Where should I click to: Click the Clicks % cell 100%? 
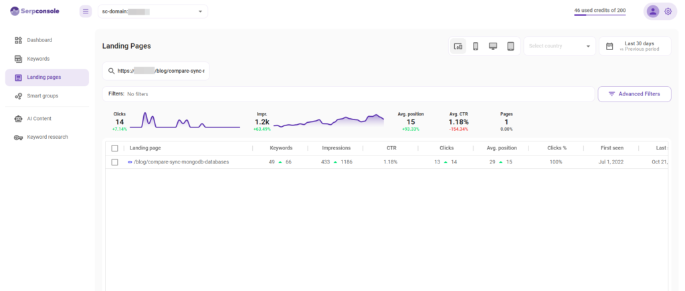[x=556, y=162]
